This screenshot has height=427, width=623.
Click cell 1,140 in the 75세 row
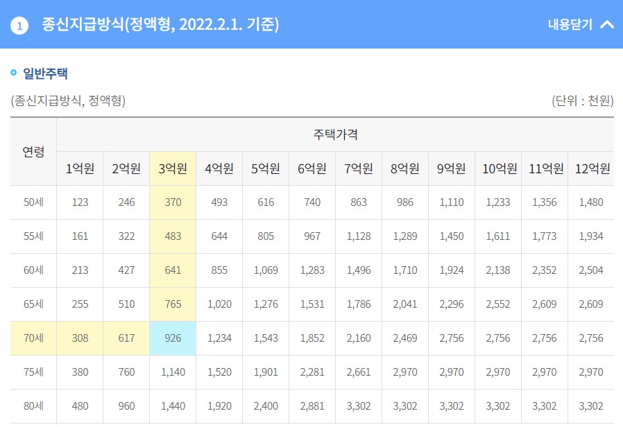coord(173,372)
